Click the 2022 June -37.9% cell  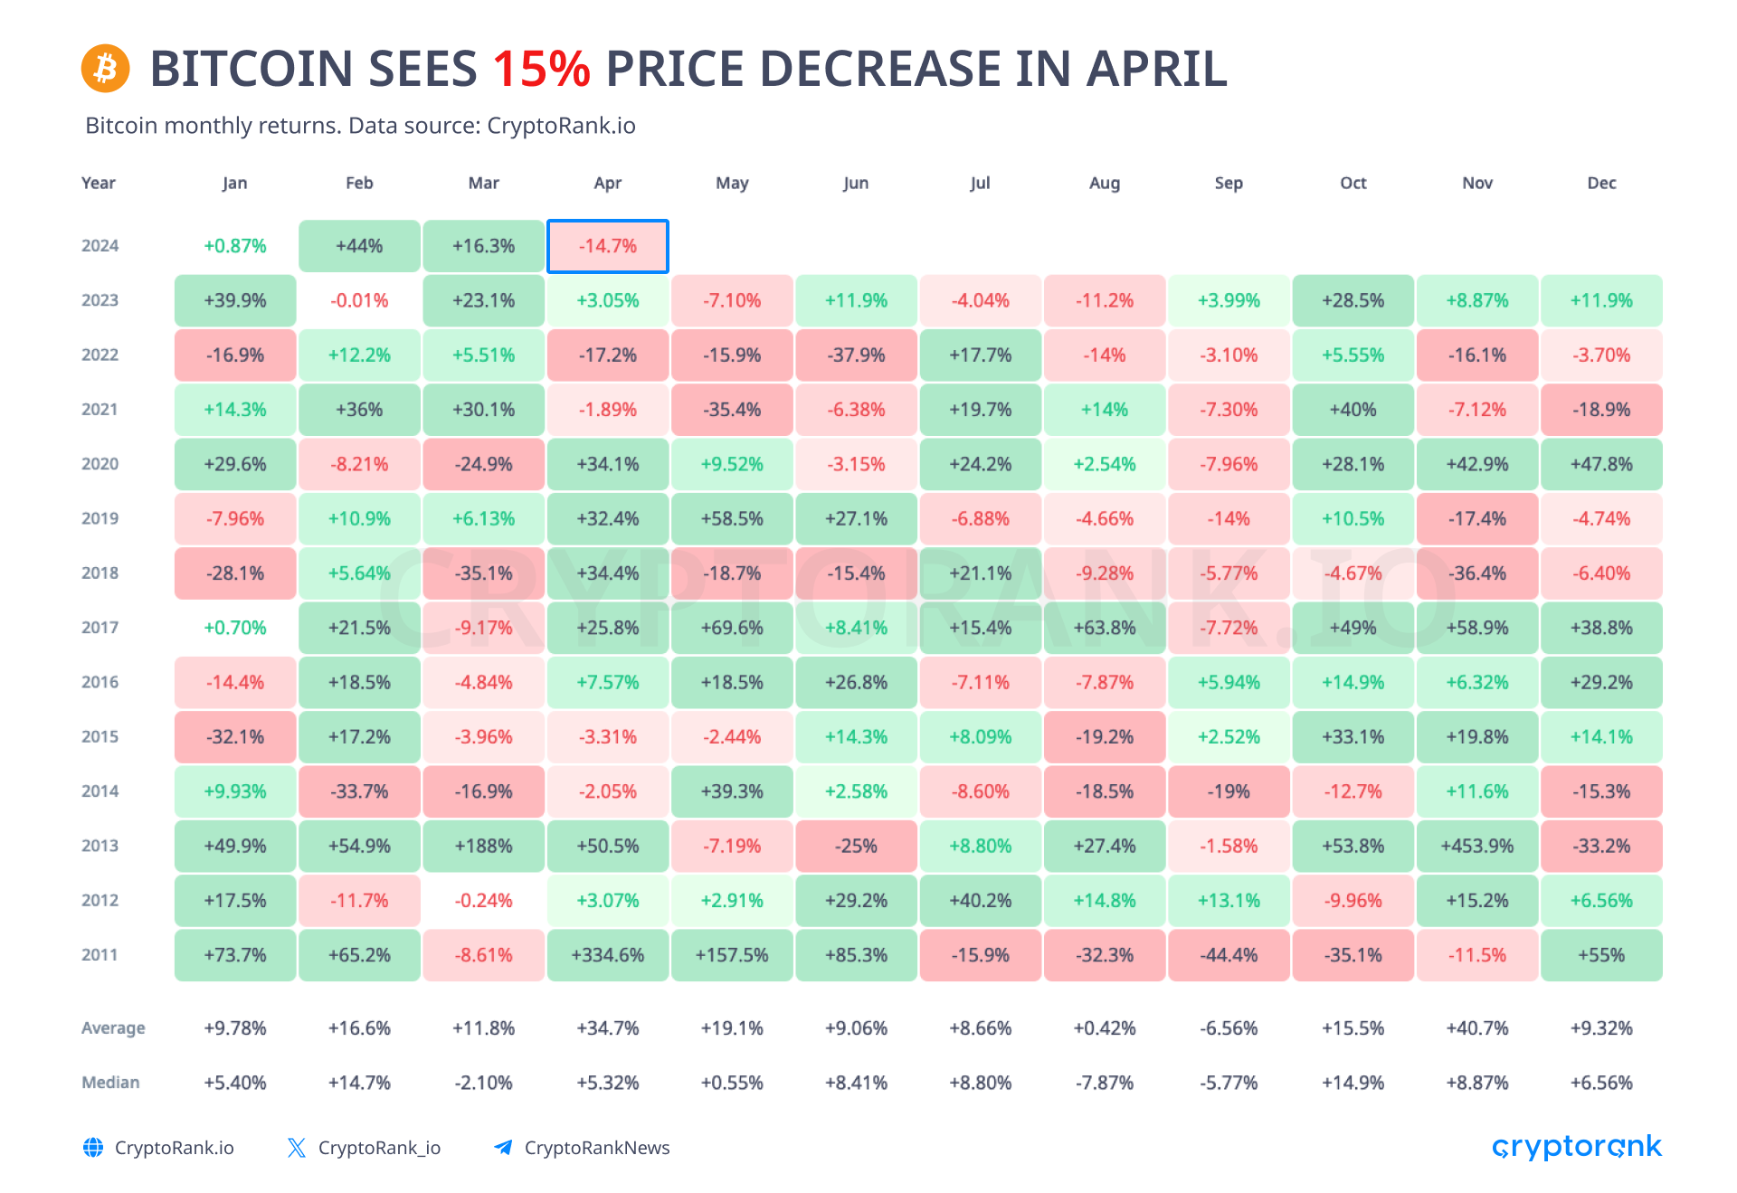pyautogui.click(x=856, y=355)
